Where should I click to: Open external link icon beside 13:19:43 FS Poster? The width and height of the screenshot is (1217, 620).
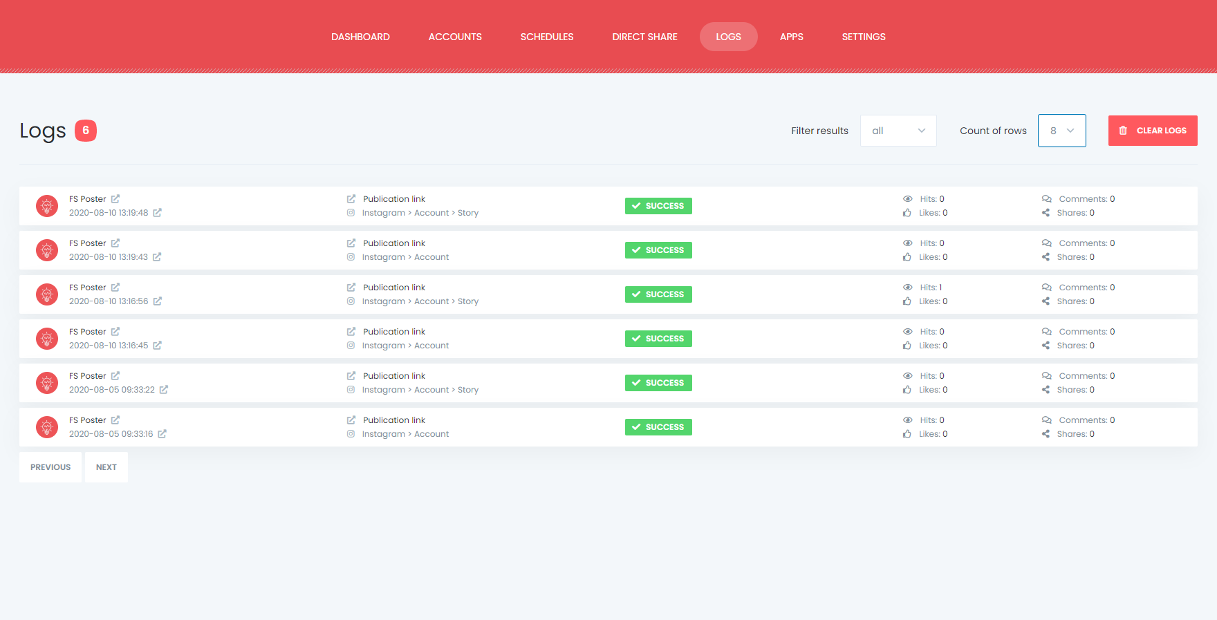pyautogui.click(x=115, y=243)
